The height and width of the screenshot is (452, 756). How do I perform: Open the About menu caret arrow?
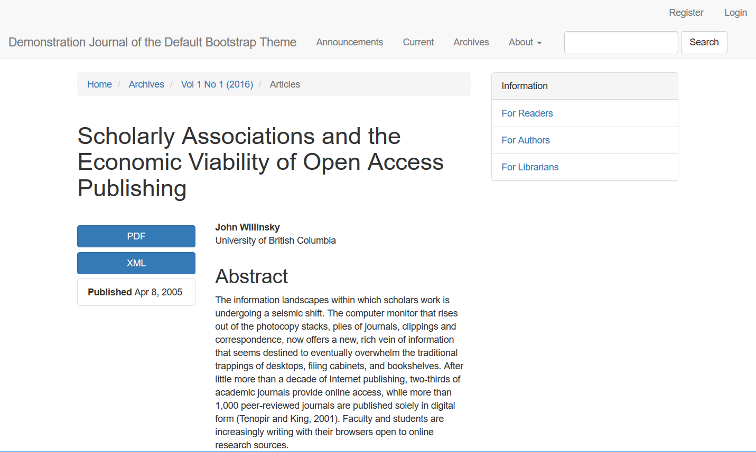(539, 44)
